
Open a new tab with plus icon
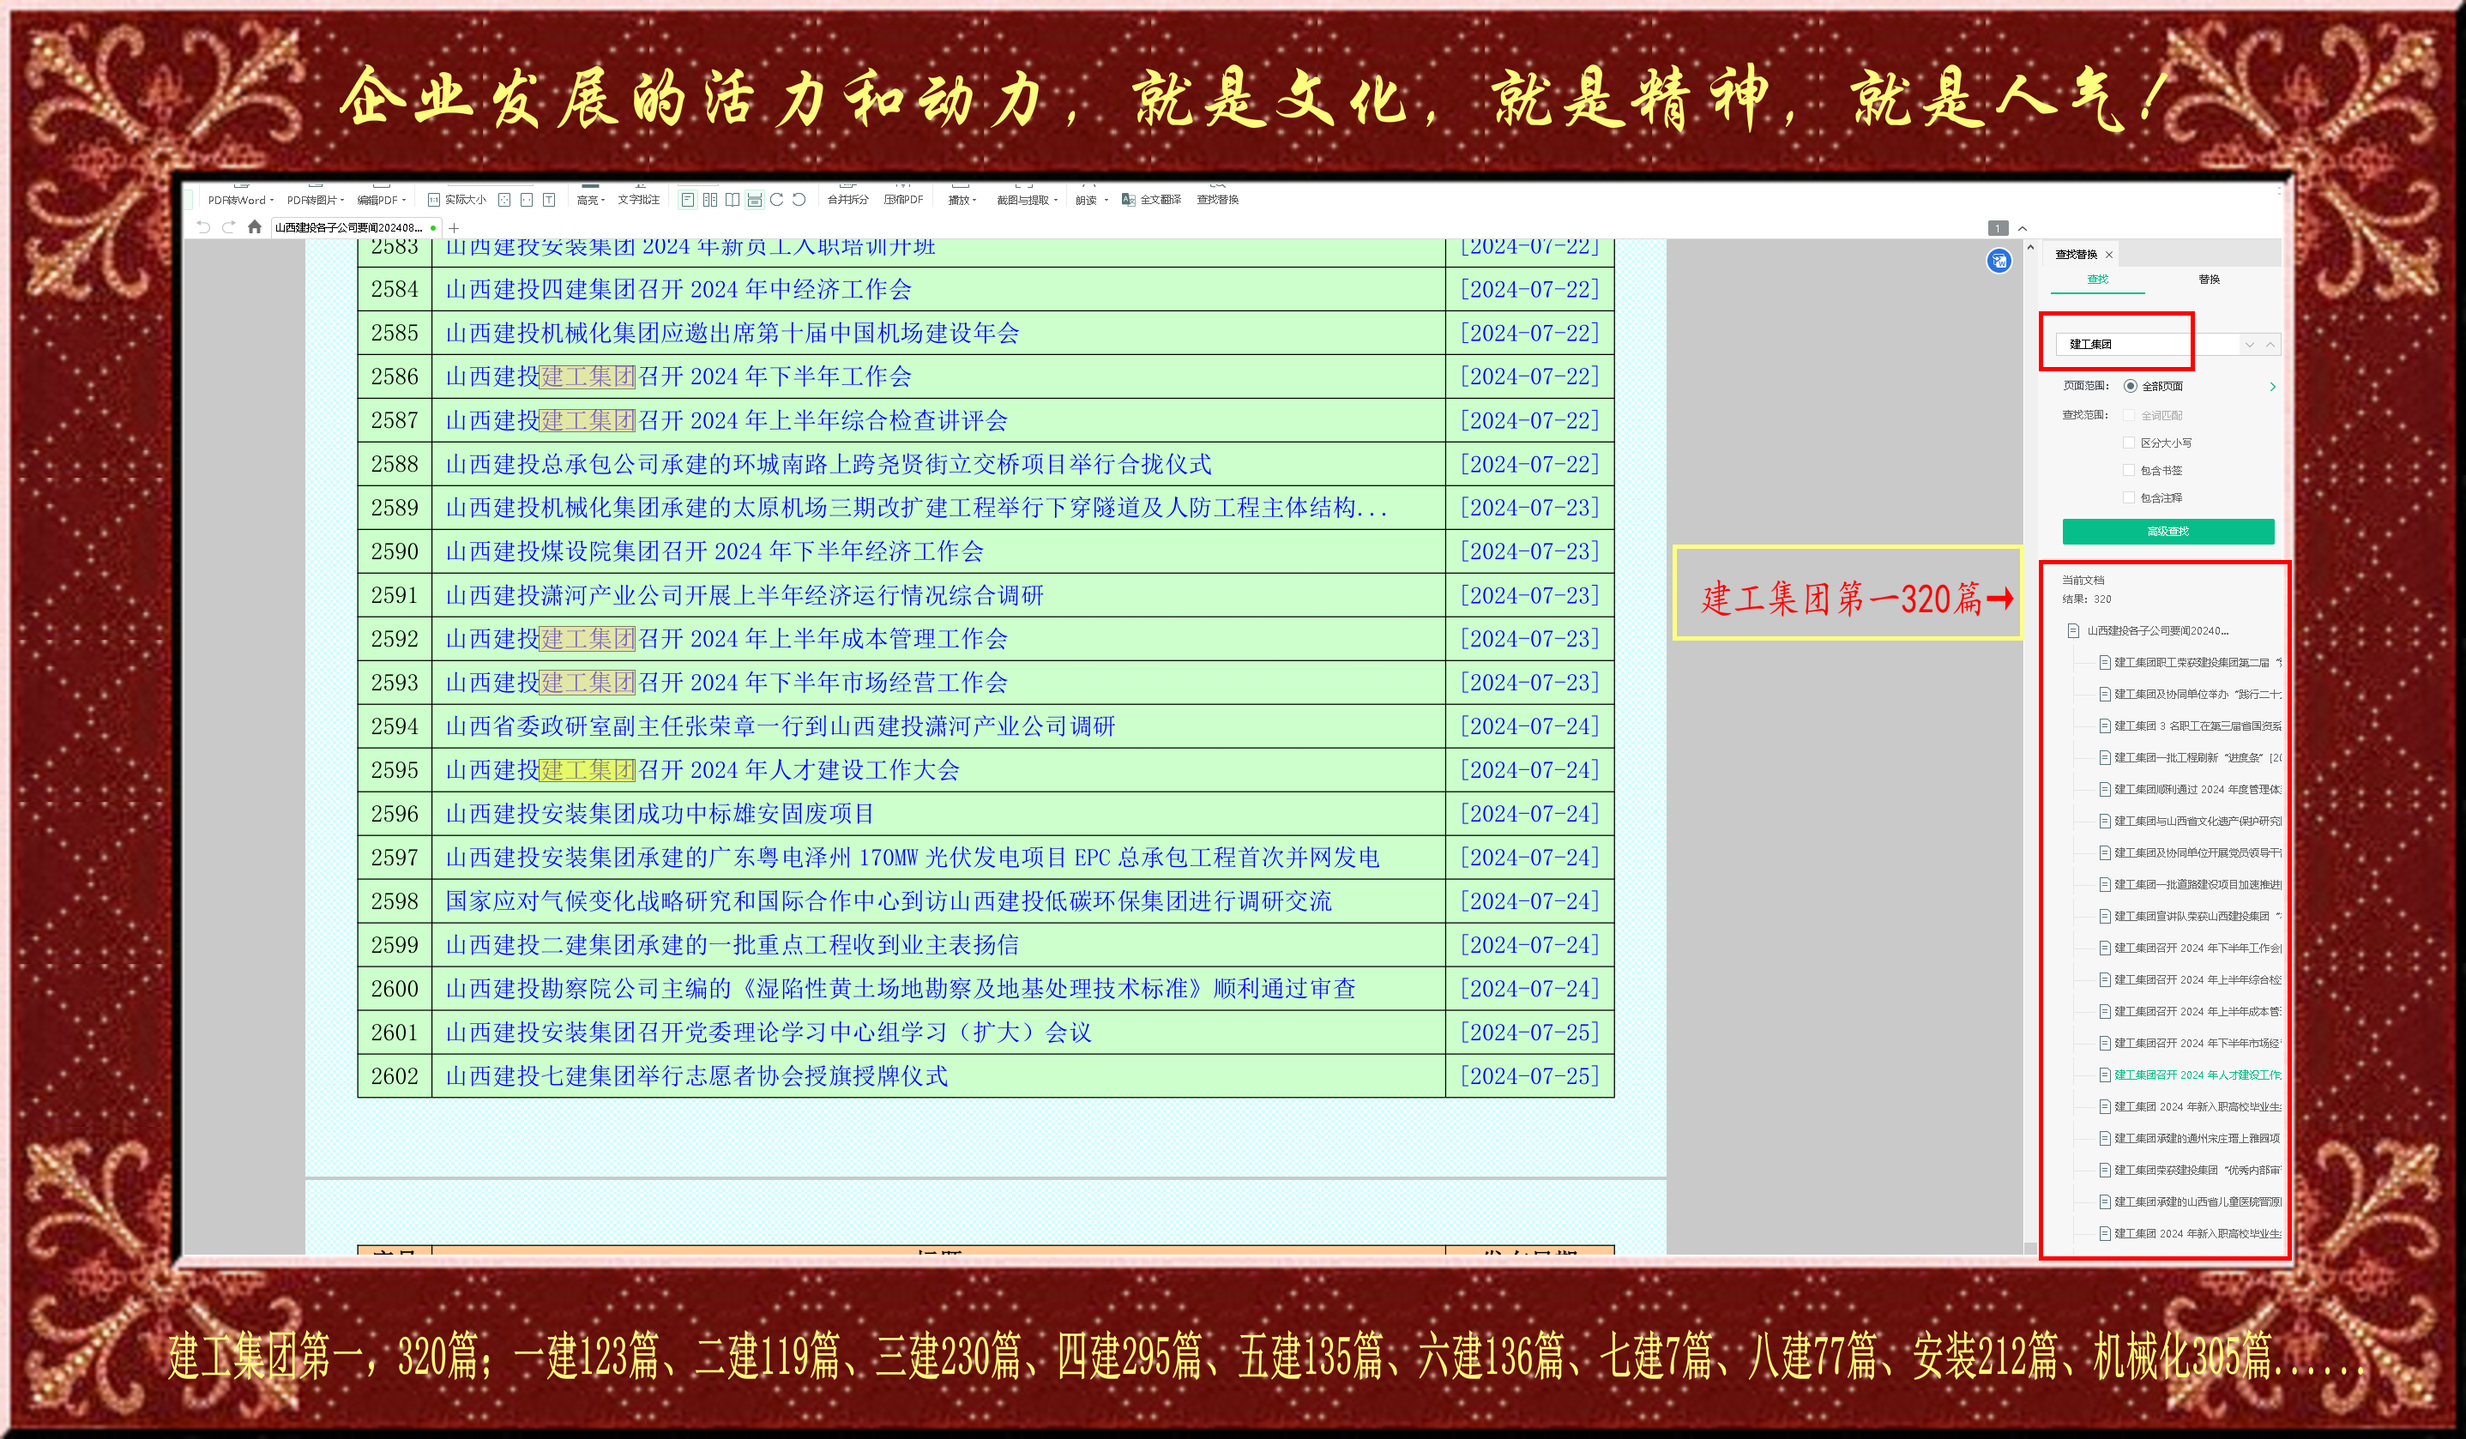[454, 228]
